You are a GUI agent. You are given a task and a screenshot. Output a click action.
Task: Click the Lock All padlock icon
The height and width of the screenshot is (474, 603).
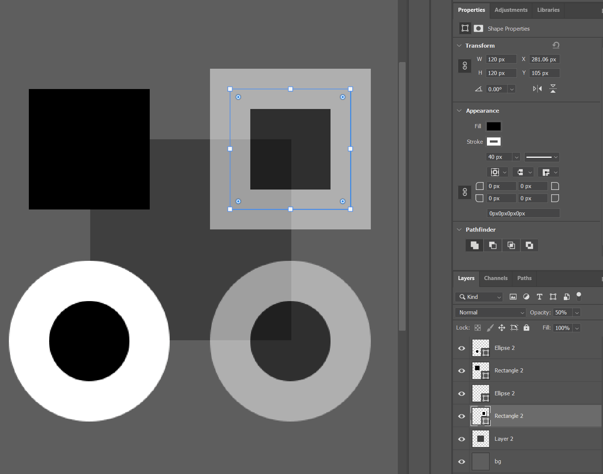526,328
